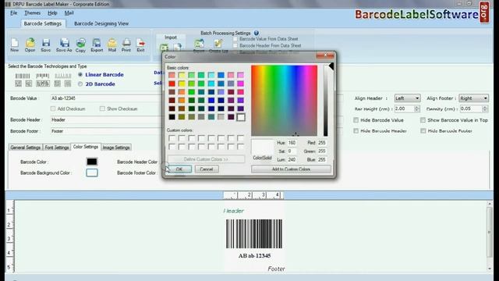This screenshot has height=281, width=499.
Task: Click the Batch Processing Settings help icon
Action: [257, 33]
